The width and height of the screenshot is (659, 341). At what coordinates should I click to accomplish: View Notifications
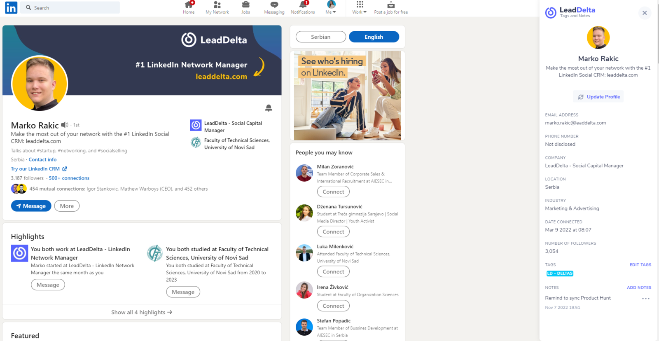(303, 7)
